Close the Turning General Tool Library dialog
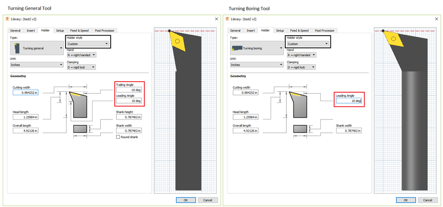This screenshot has width=443, height=207. point(216,19)
